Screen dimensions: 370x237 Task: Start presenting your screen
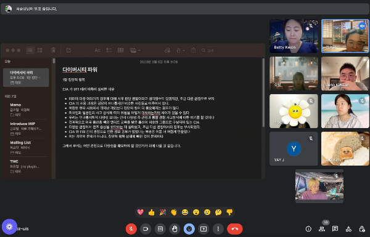tap(203, 229)
